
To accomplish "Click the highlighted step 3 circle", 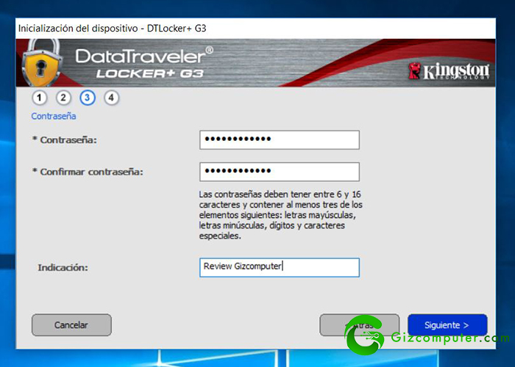I will (88, 98).
